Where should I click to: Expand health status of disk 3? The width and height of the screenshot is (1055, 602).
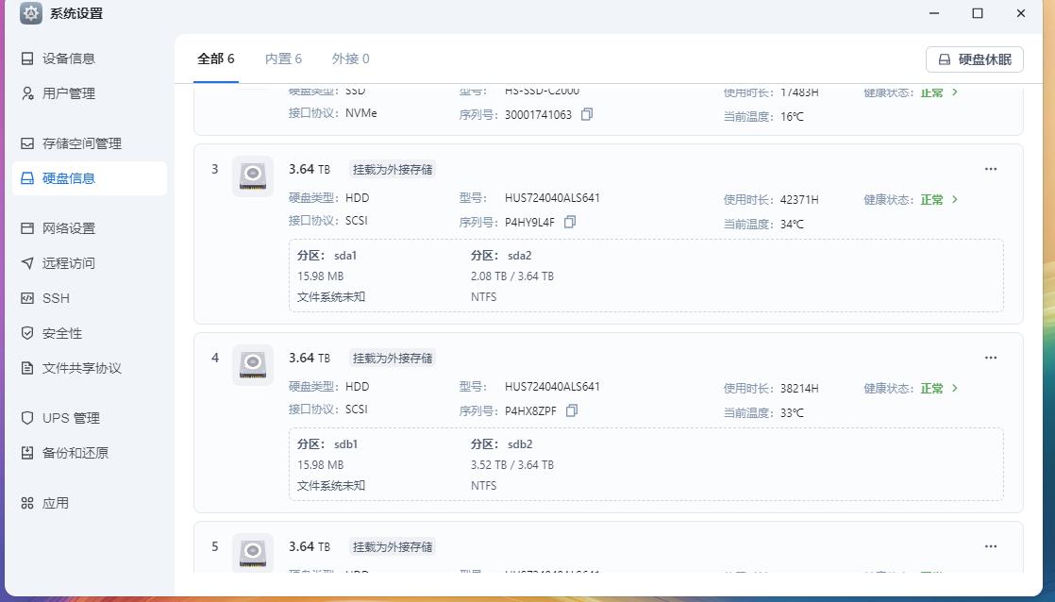coord(954,200)
